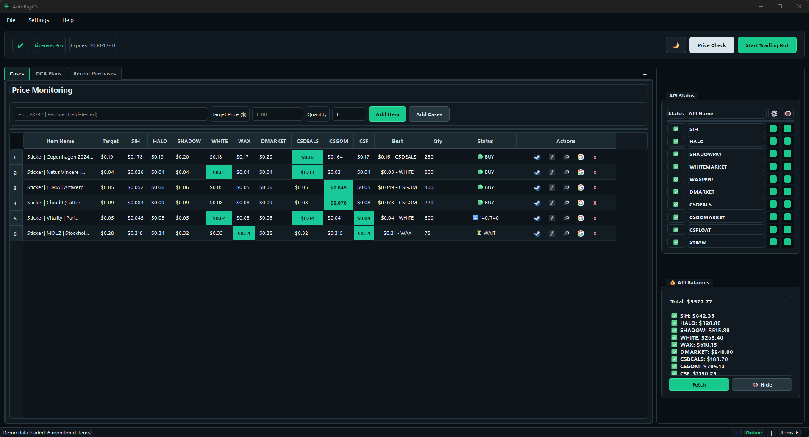Add a new tab with the plus icon

click(645, 75)
